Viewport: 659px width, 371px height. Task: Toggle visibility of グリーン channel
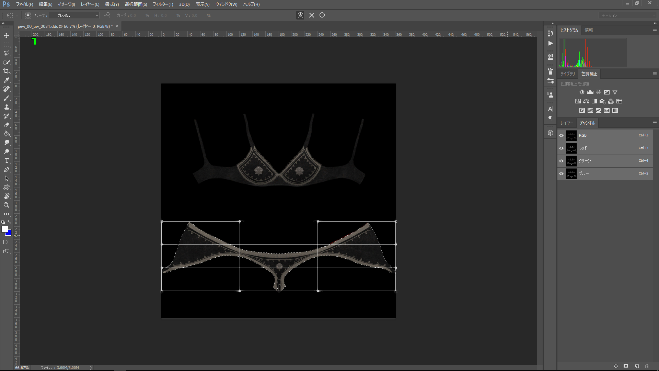click(562, 161)
